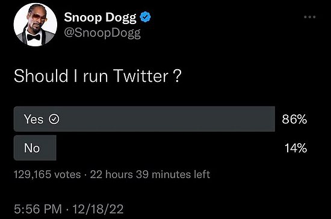Image resolution: width=331 pixels, height=219 pixels.
Task: Click the 129,165 vote count number
Action: point(32,174)
